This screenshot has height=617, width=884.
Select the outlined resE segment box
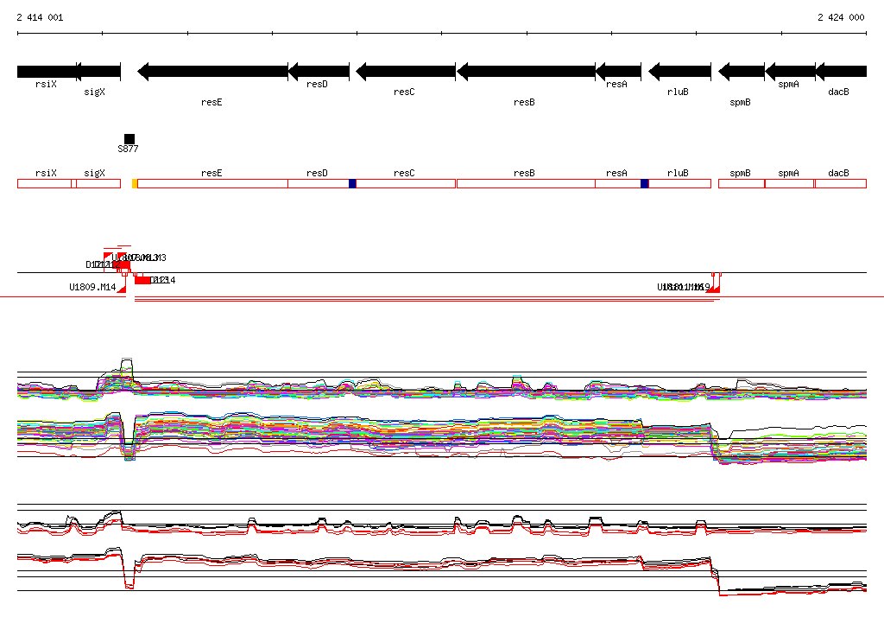212,183
